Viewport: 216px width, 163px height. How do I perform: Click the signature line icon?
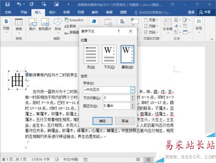coord(185,20)
